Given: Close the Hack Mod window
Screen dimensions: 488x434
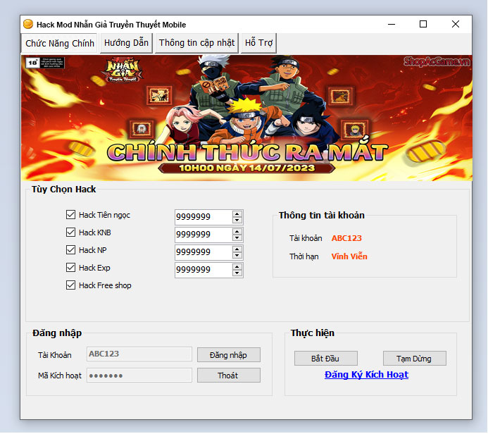Looking at the screenshot, I should [456, 24].
